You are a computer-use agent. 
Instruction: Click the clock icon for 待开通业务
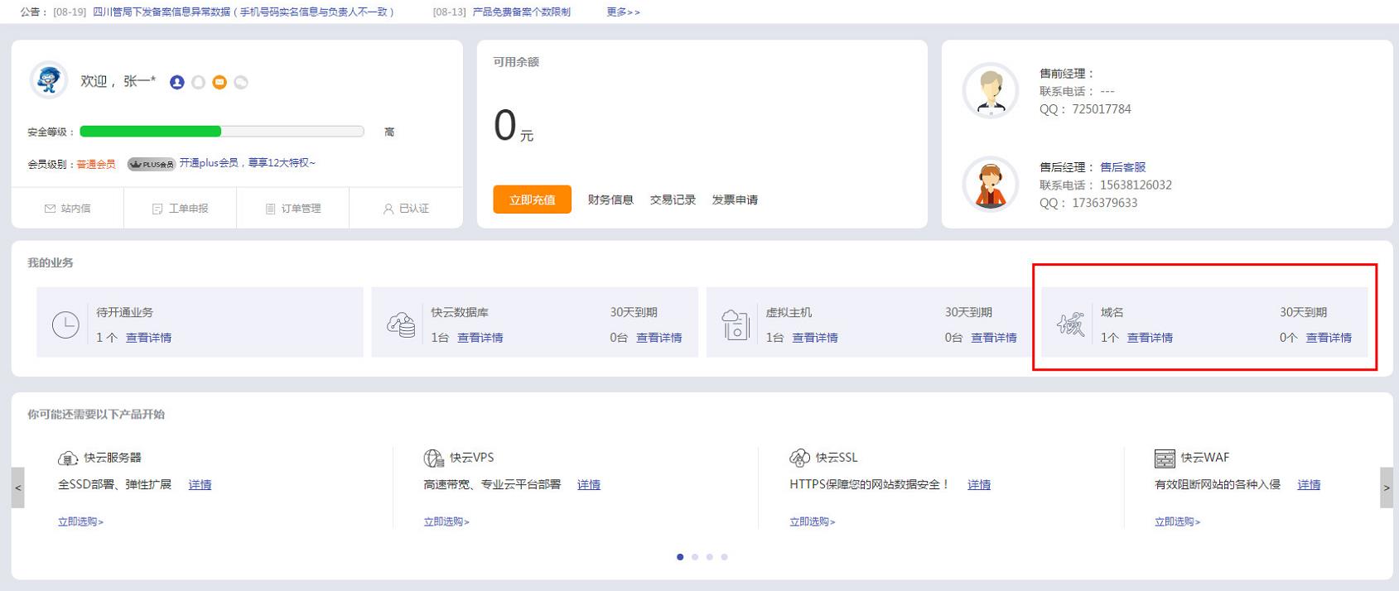tap(65, 324)
